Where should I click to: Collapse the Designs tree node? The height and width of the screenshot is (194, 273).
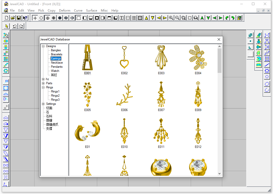43,46
